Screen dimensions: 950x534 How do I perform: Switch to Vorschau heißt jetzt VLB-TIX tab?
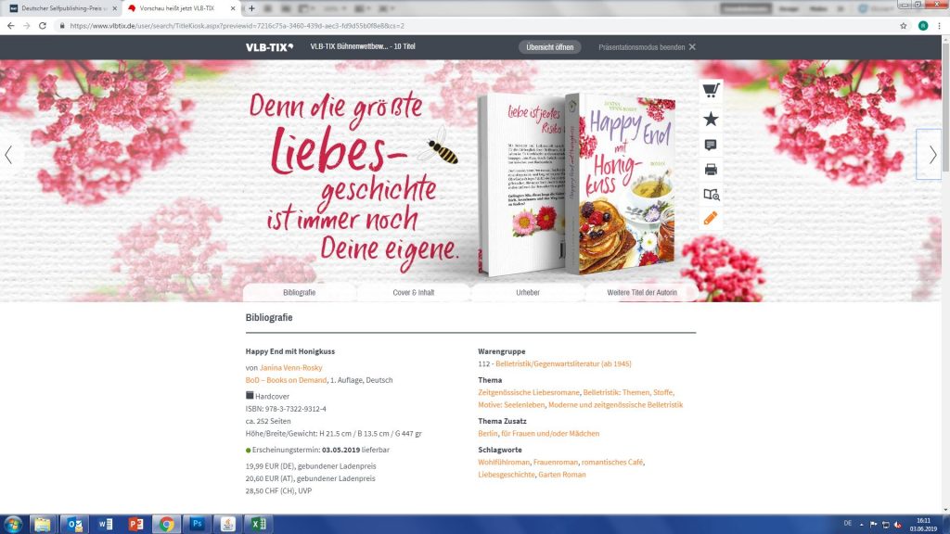pos(180,8)
